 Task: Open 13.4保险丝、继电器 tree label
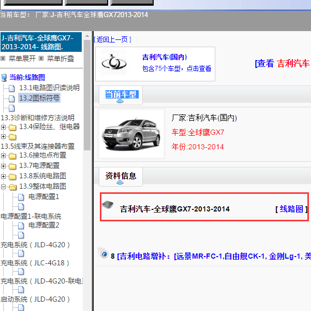coord(49,126)
